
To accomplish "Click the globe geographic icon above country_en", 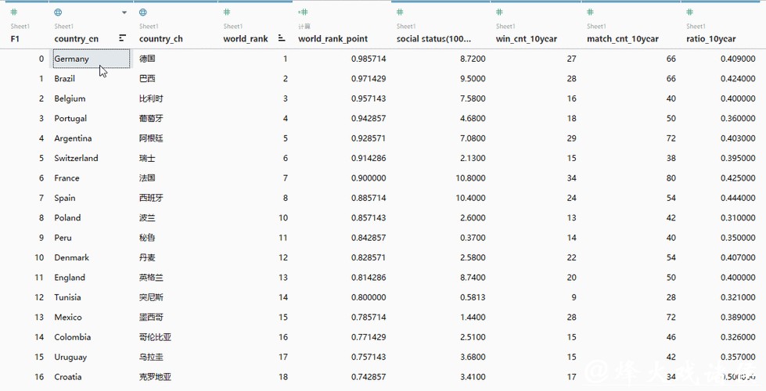I will pos(58,13).
